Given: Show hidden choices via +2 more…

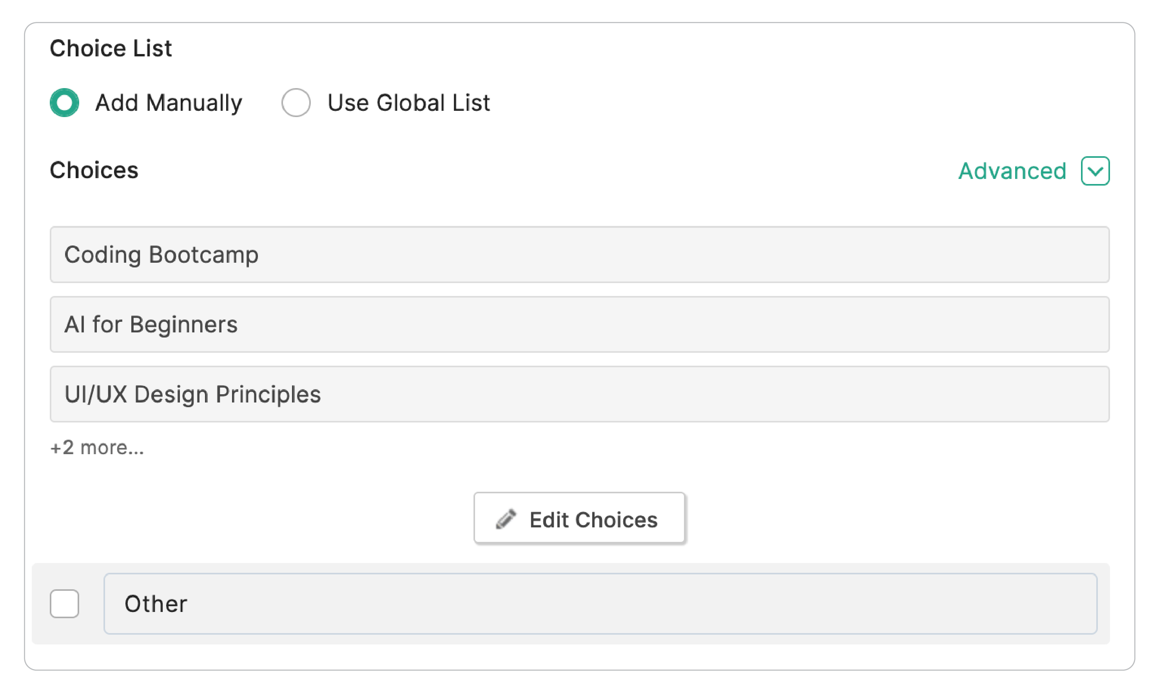Looking at the screenshot, I should [x=97, y=448].
